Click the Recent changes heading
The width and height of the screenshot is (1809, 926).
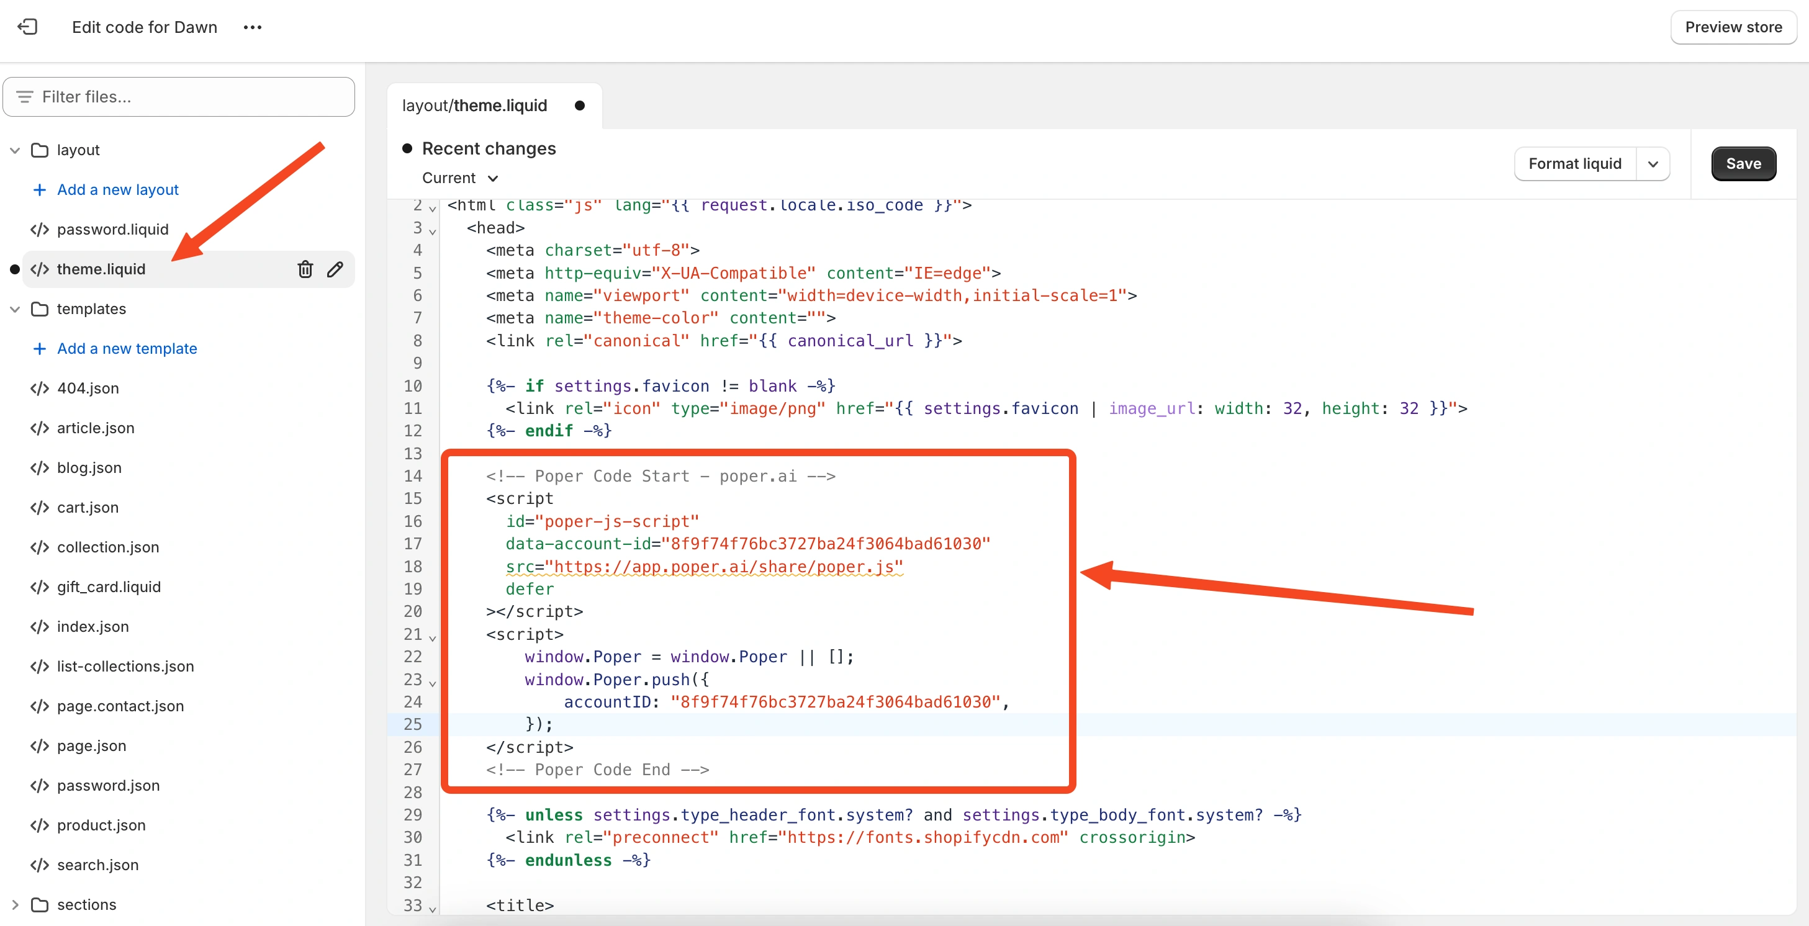(489, 148)
